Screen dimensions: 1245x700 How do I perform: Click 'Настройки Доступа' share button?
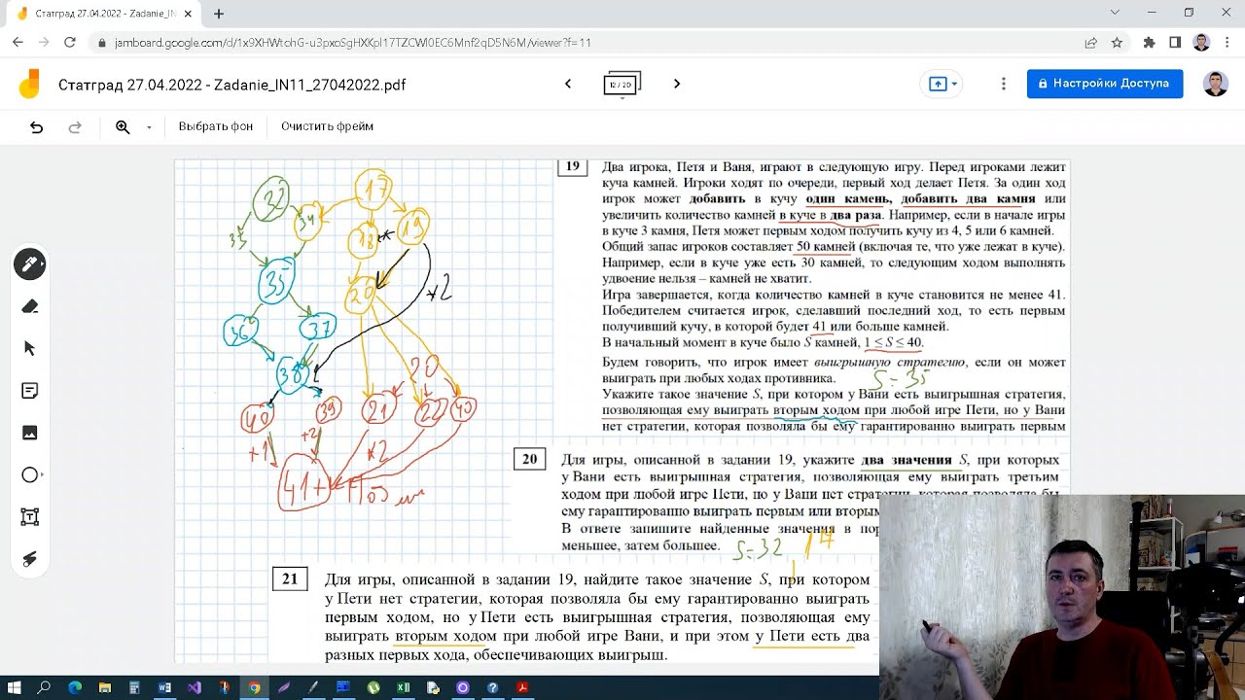click(1105, 84)
